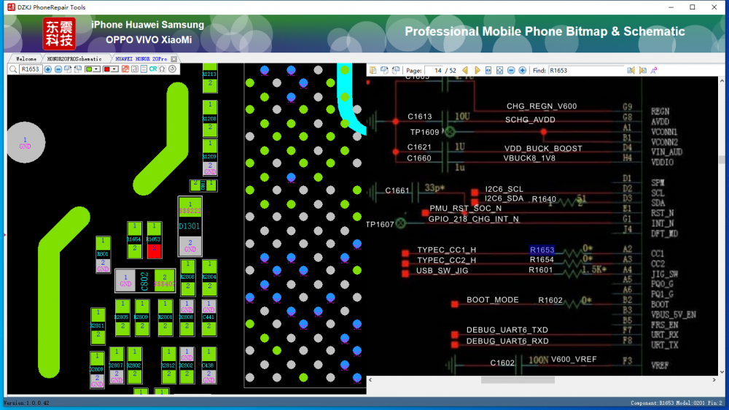Edit the page number field showing 14
Screen dimensions: 729x410
point(434,71)
